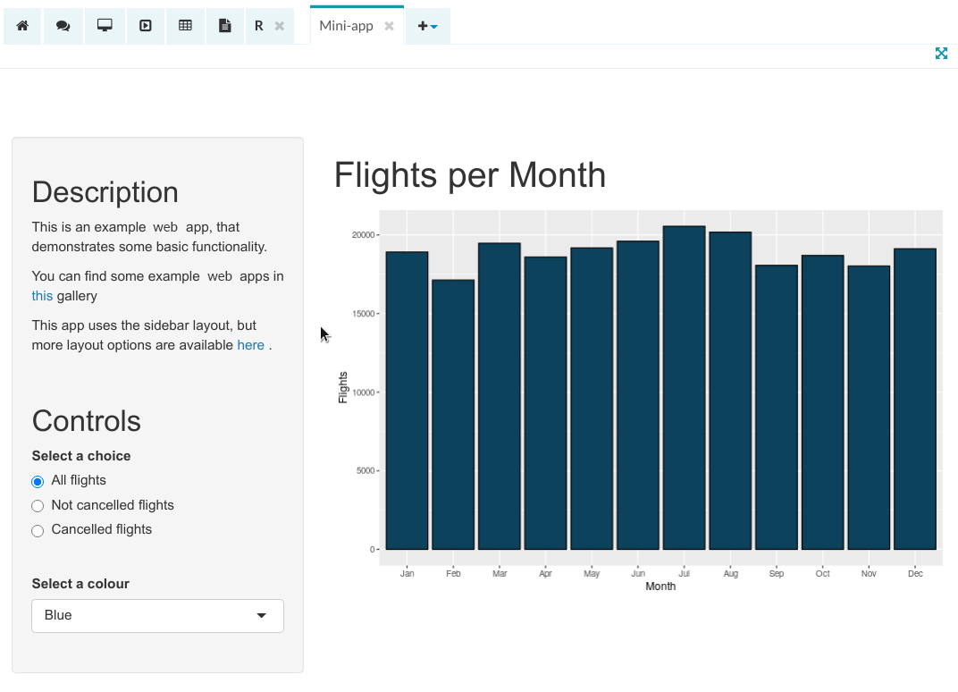Select the All flights radio button
This screenshot has height=692, width=958.
38,482
